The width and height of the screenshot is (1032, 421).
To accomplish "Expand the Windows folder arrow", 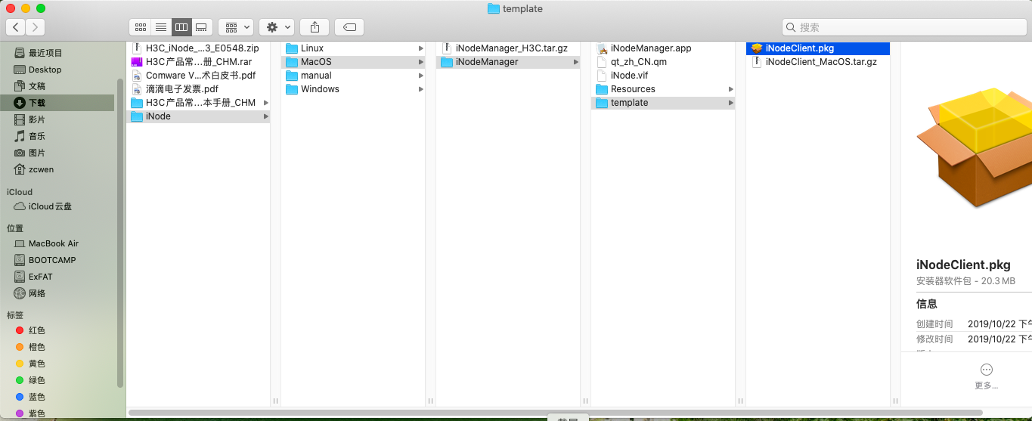I will click(x=420, y=89).
